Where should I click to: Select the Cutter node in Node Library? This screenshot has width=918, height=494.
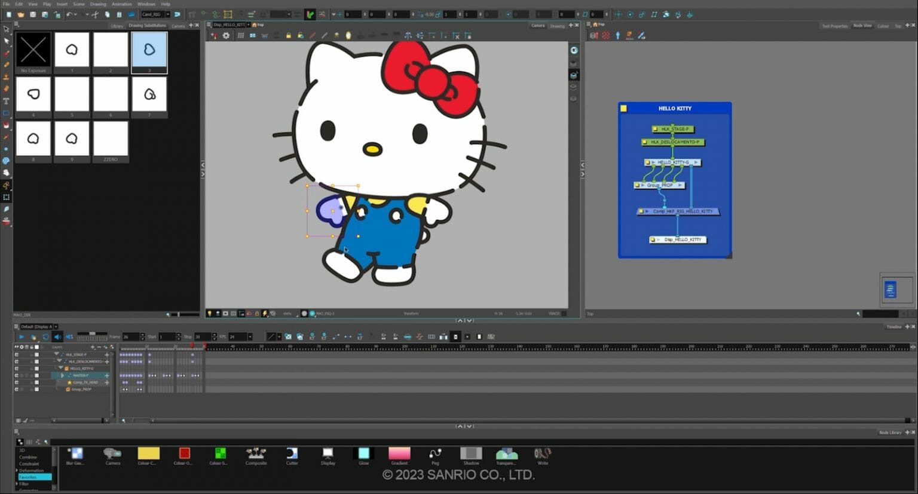click(292, 455)
